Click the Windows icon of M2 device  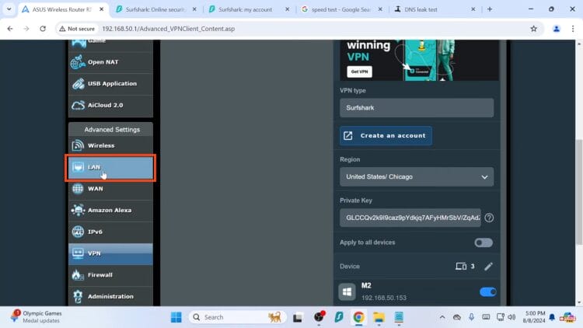coord(347,292)
